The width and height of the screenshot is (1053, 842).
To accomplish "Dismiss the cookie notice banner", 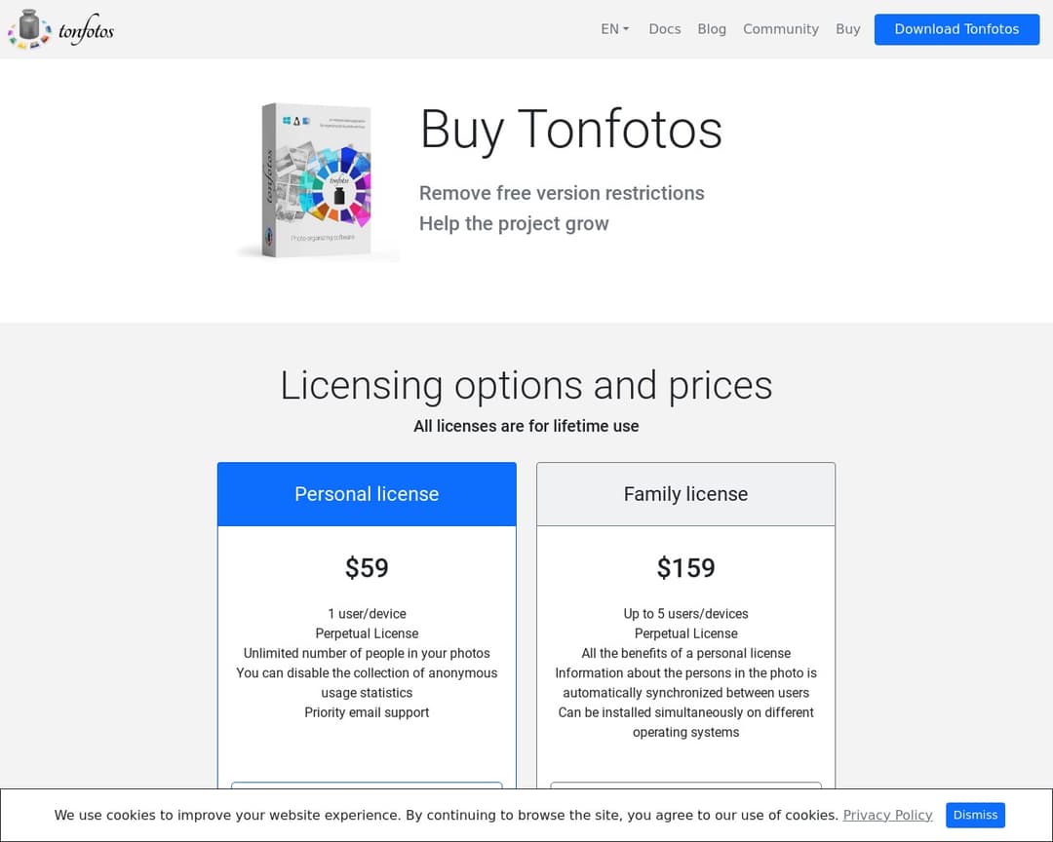I will (975, 815).
